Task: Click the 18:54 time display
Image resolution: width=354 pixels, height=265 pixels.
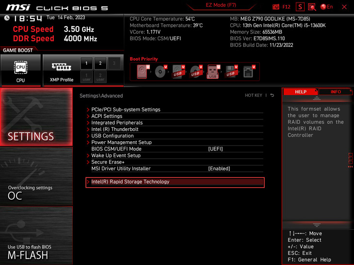Action: pyautogui.click(x=28, y=18)
